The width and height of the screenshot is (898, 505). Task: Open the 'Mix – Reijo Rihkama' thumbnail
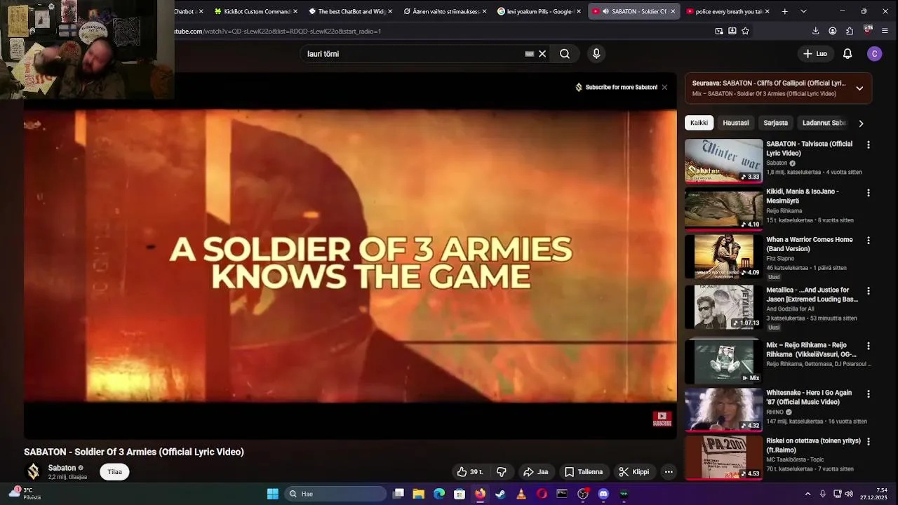click(723, 362)
